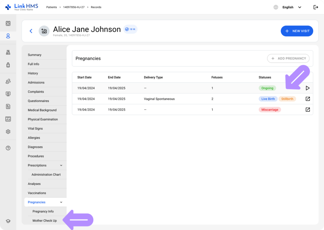Viewport: 324px width, 230px height.
Task: Click the 18 W. pregnancy week badge
Action: (130, 29)
